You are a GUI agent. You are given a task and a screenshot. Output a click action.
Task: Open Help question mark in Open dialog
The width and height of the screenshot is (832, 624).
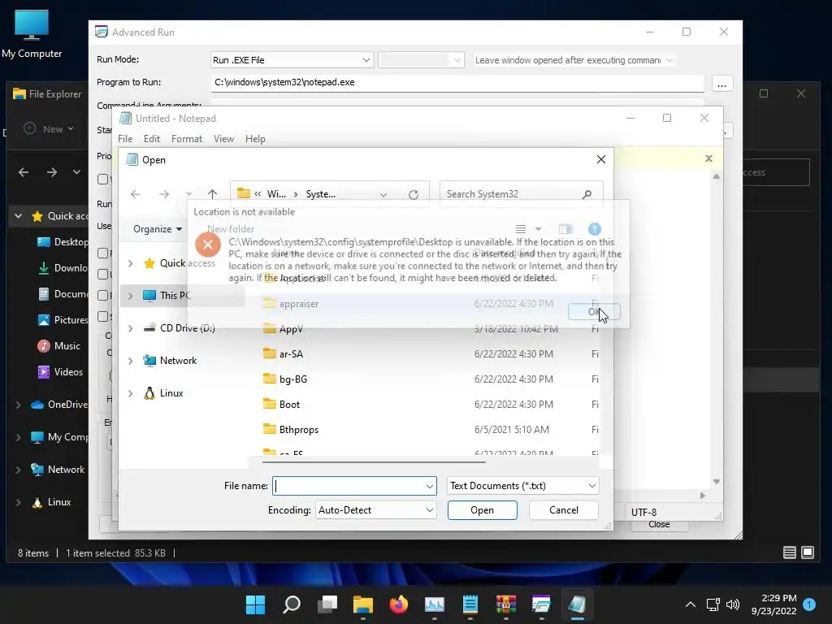pyautogui.click(x=594, y=228)
